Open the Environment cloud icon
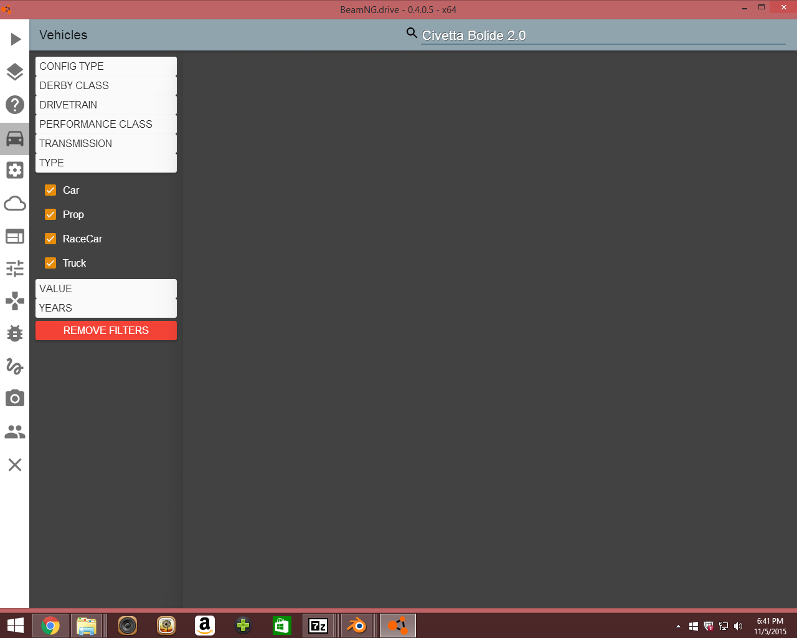This screenshot has height=638, width=797. [15, 203]
